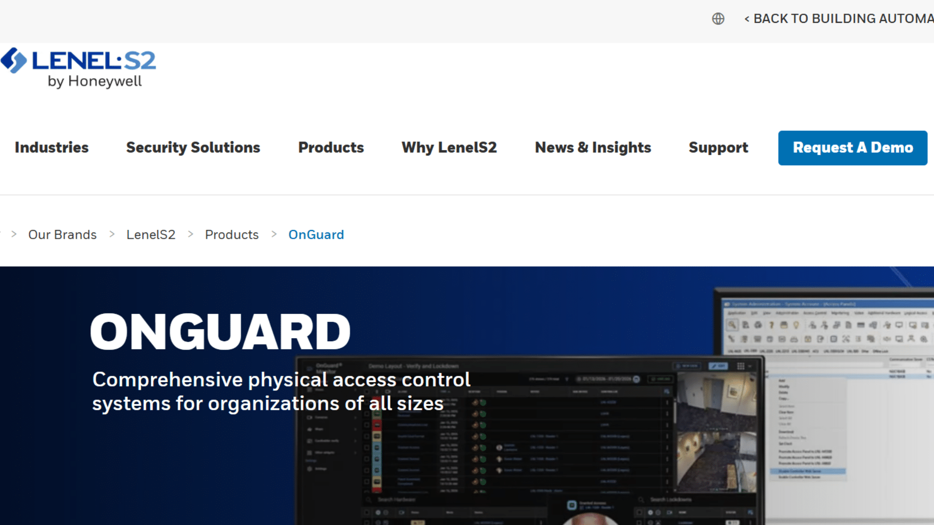The width and height of the screenshot is (934, 525).
Task: Open the Industries menu
Action: pyautogui.click(x=52, y=147)
